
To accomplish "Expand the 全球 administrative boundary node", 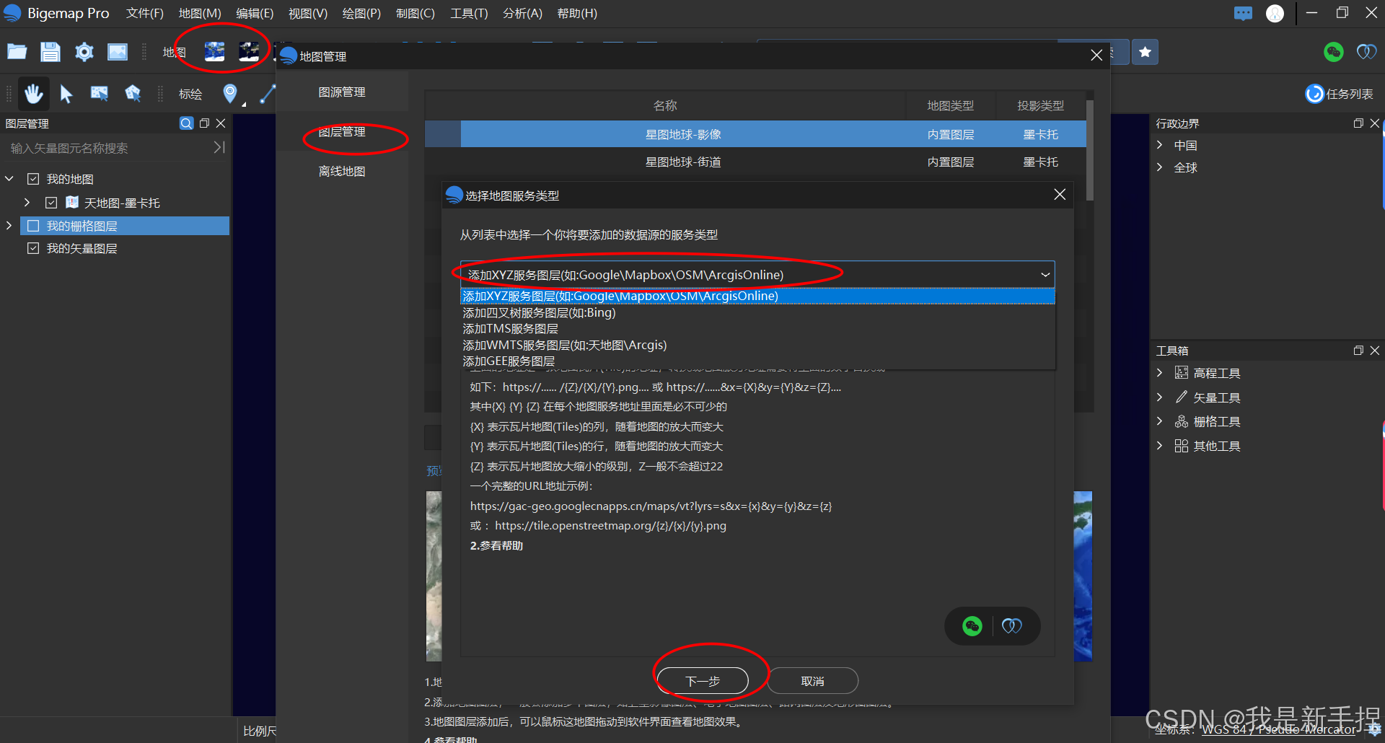I will (1160, 167).
